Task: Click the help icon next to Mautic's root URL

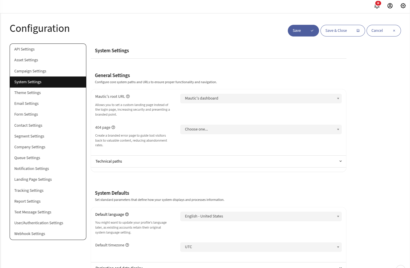Action: tap(128, 96)
